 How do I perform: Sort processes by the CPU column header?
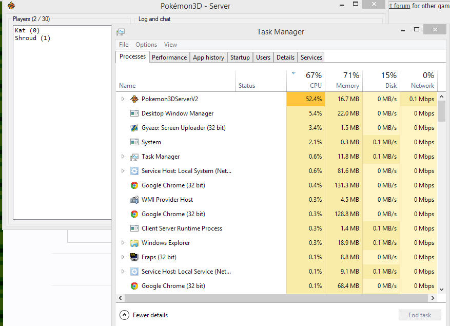306,81
